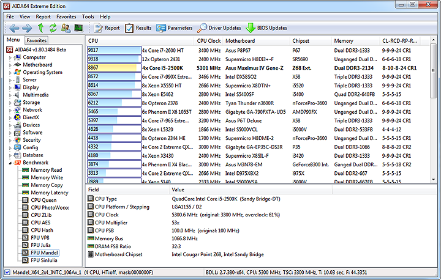Expand the Motherboard tree node
The image size is (441, 280).
point(10,65)
